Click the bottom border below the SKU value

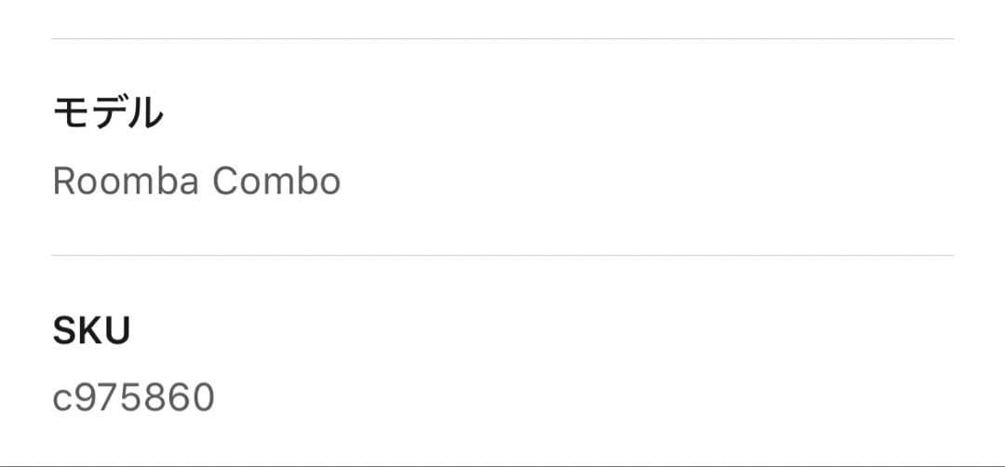point(502,464)
